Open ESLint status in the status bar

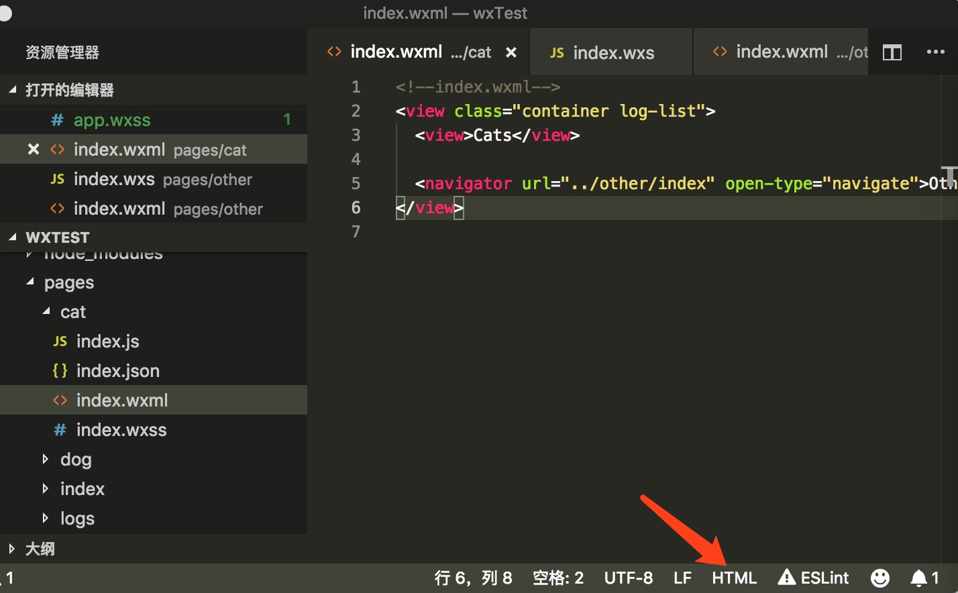[x=813, y=577]
